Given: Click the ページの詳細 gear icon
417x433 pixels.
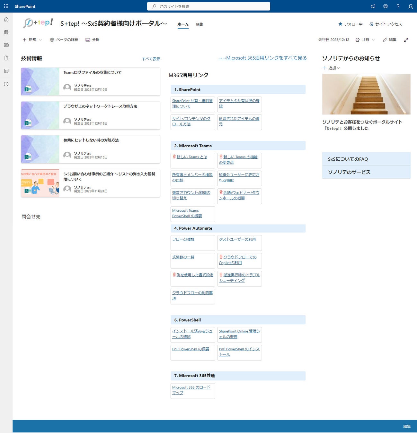Looking at the screenshot, I should [x=52, y=40].
